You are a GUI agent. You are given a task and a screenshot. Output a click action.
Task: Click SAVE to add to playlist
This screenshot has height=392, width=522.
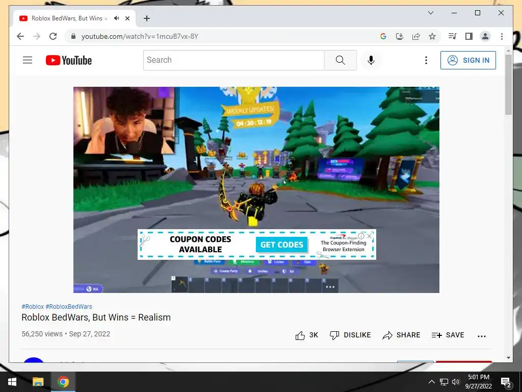coord(448,335)
